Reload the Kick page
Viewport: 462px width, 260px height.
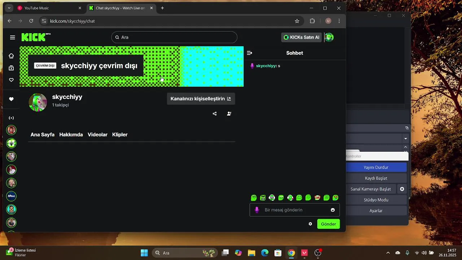point(31,21)
